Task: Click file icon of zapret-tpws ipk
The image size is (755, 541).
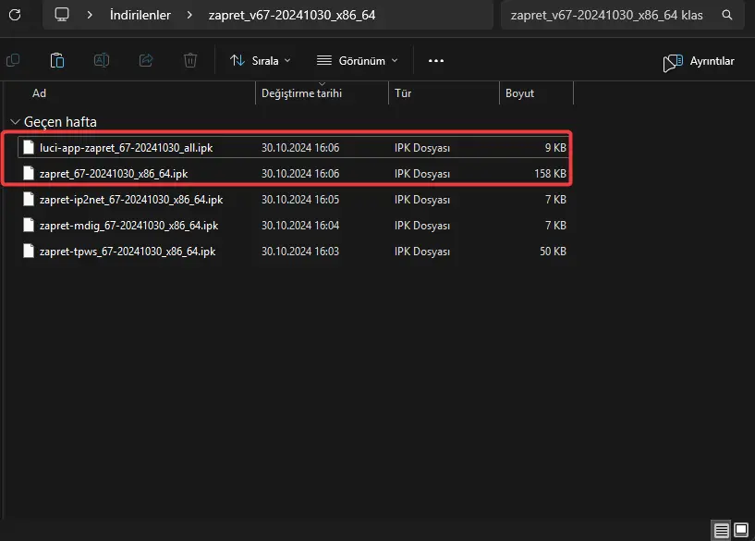Action: tap(29, 252)
